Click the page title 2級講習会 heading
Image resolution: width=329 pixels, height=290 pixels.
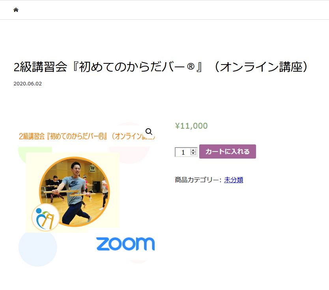click(161, 67)
